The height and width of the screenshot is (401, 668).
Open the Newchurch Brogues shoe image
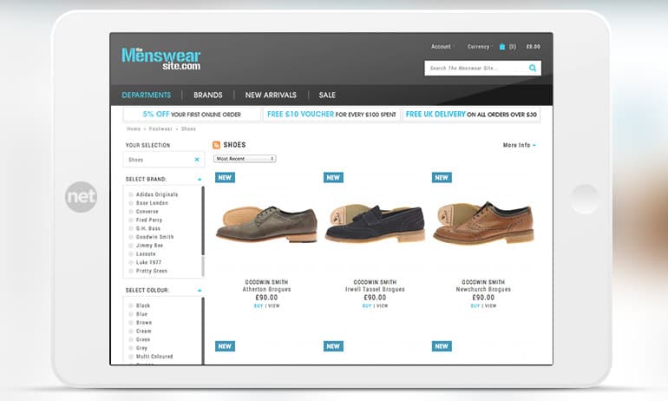[x=483, y=223]
